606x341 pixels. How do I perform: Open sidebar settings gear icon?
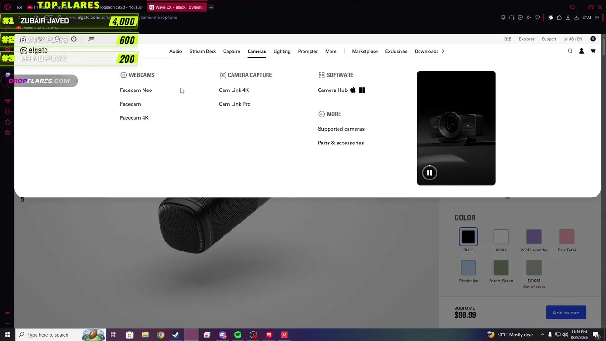coord(8,133)
